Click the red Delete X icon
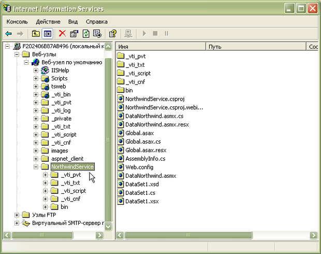Screen dimensions: 321x254 62,33
